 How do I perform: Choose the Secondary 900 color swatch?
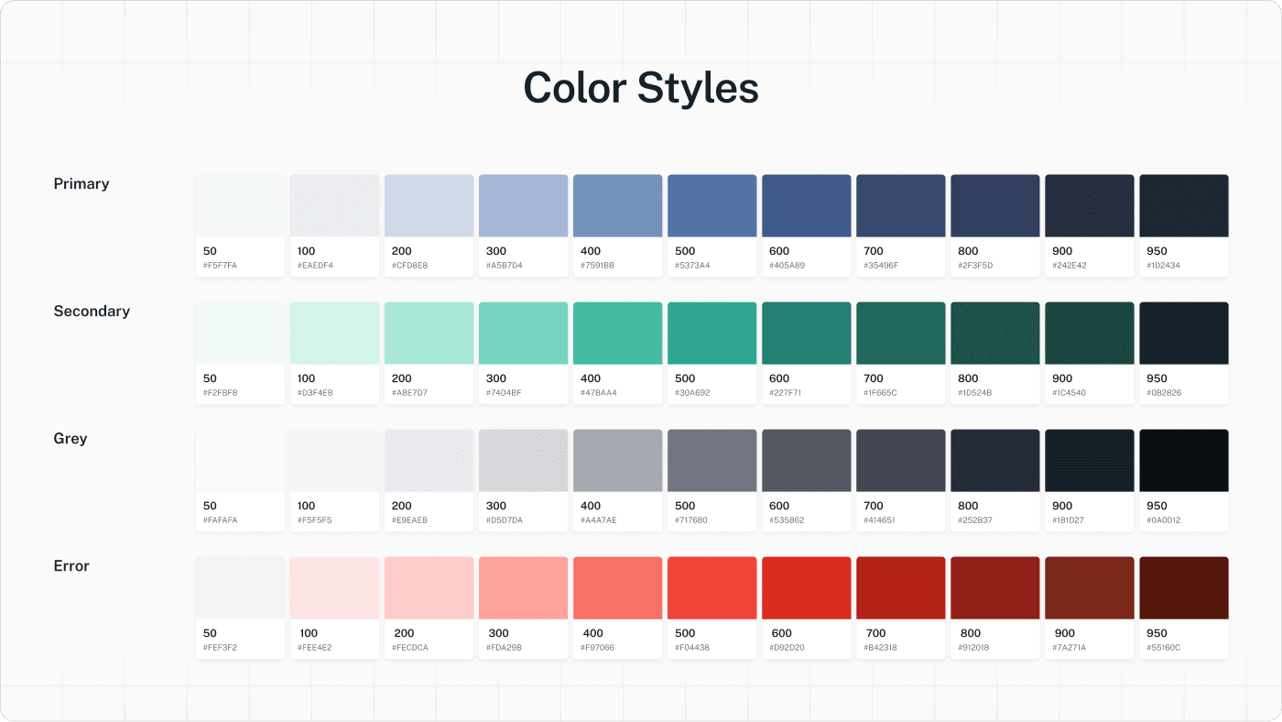click(x=1089, y=334)
